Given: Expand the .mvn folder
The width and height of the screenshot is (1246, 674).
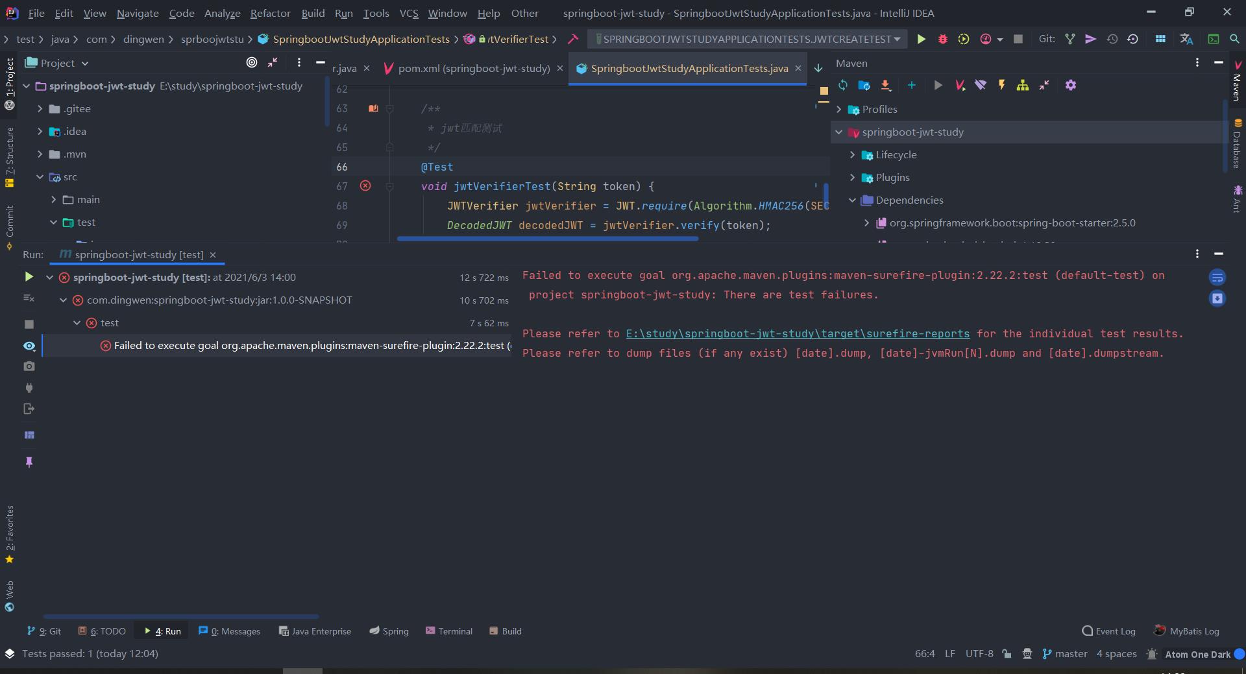Looking at the screenshot, I should (x=40, y=154).
